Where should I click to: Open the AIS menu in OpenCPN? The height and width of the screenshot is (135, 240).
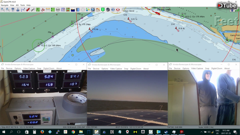(x=17, y=5)
